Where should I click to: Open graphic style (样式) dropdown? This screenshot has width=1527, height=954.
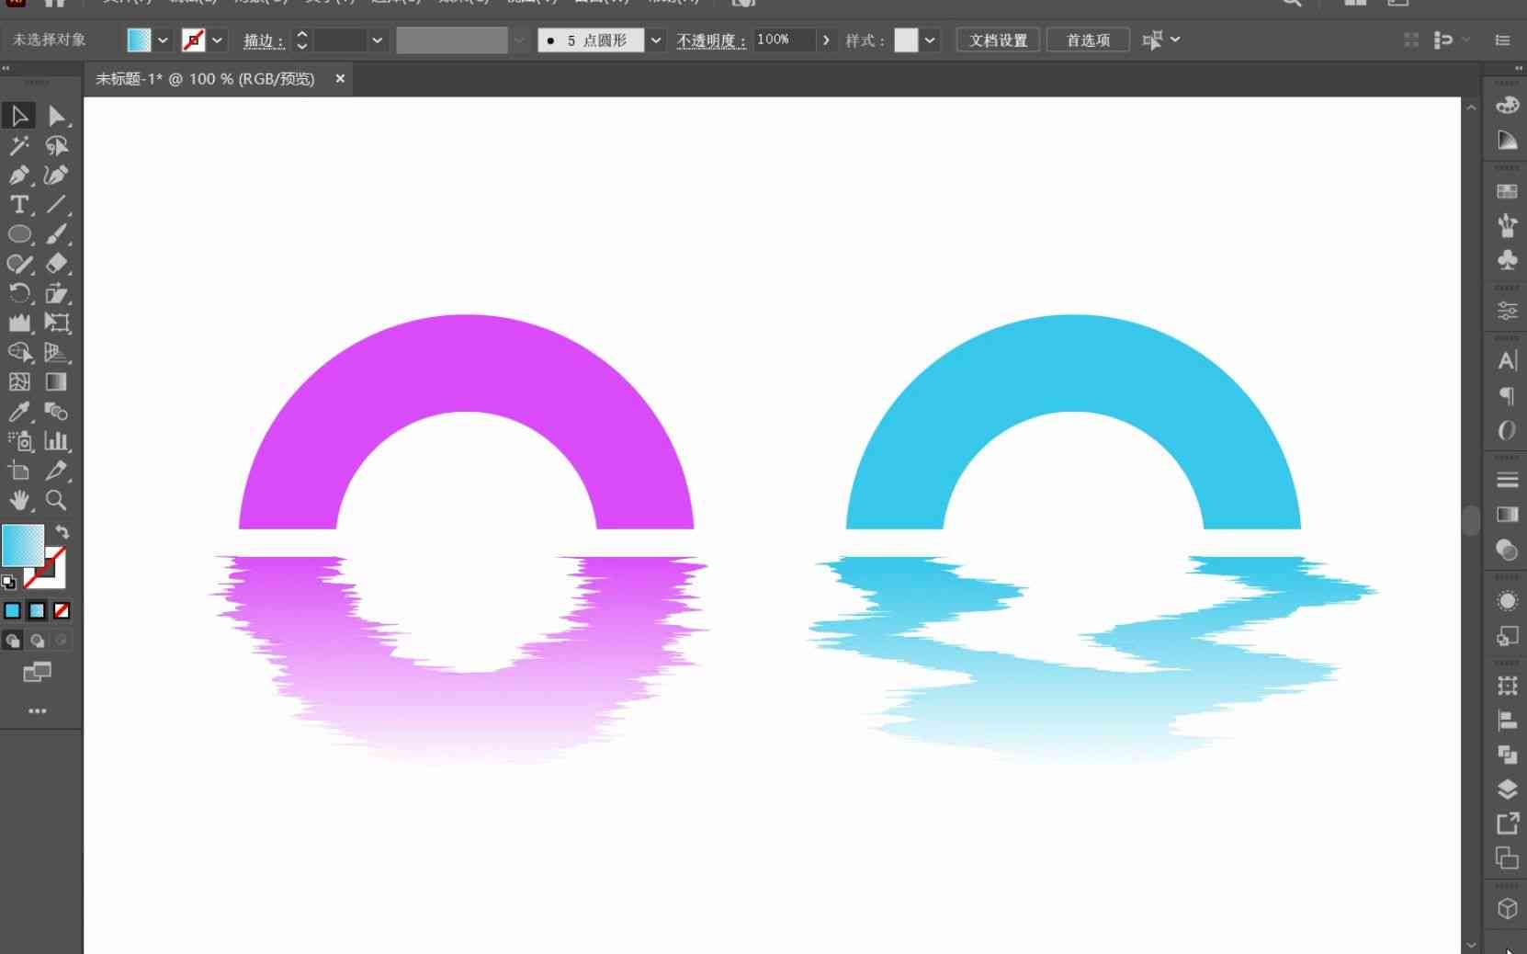point(930,40)
